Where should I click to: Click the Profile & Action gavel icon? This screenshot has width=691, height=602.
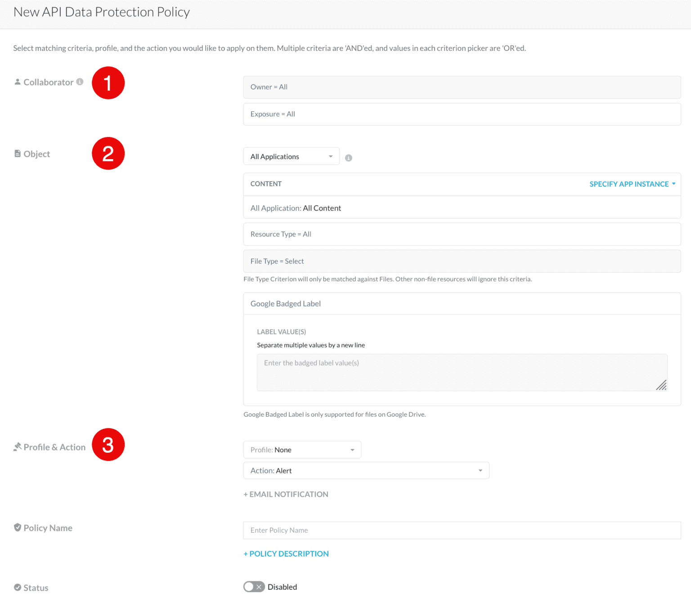click(x=17, y=446)
